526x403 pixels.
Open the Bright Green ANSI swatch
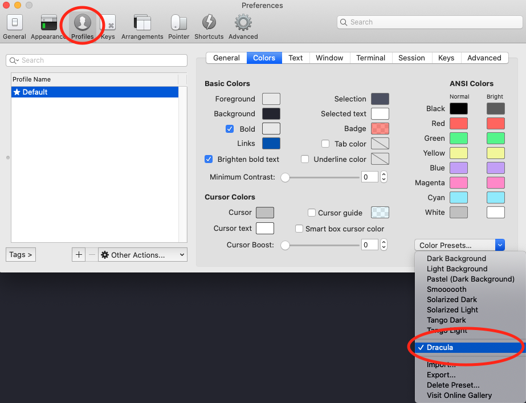click(495, 138)
